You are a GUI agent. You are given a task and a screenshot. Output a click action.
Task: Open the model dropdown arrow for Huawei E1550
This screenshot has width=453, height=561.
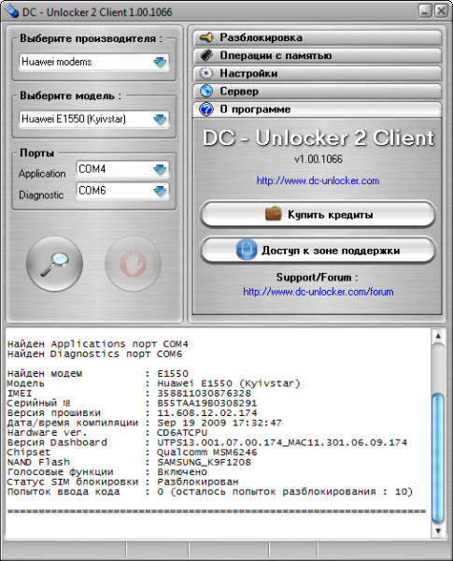[160, 119]
